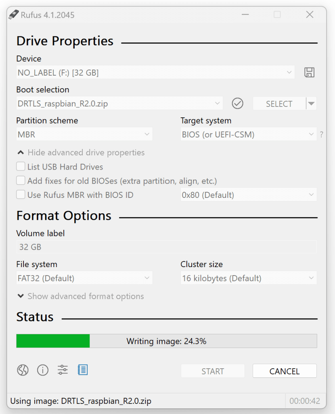
Task: Open the File system FAT32 dropdown
Action: coord(84,278)
